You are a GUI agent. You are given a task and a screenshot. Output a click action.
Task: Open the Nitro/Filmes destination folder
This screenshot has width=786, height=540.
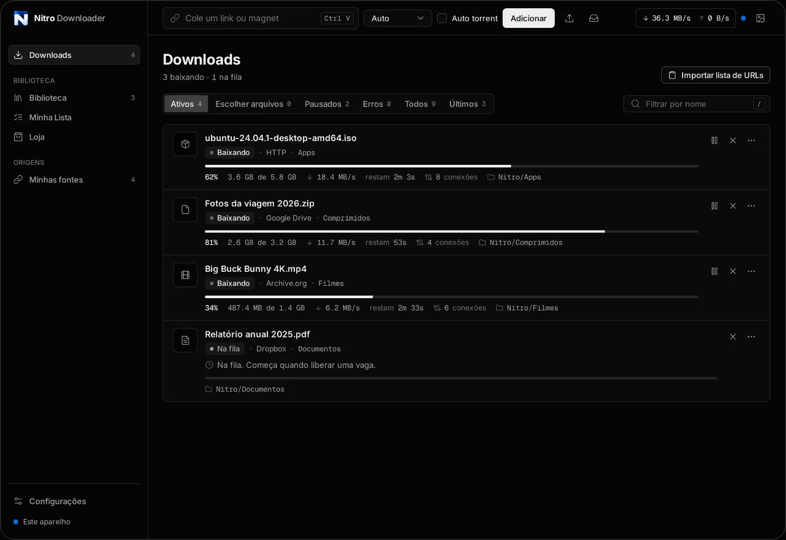527,308
